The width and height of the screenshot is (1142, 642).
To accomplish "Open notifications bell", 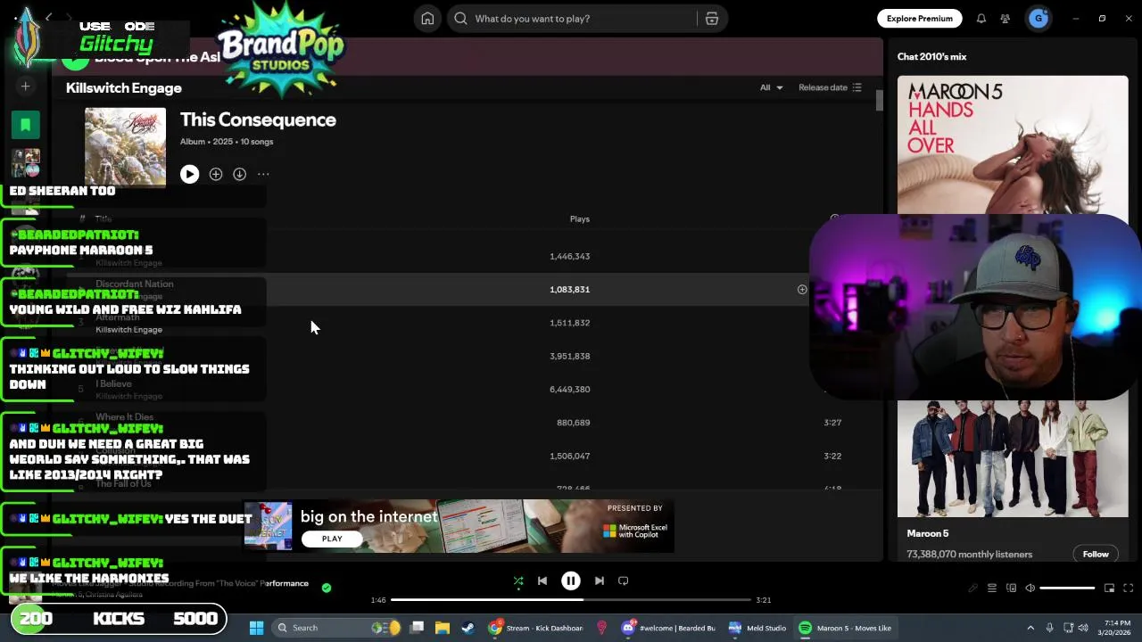I will (x=981, y=19).
